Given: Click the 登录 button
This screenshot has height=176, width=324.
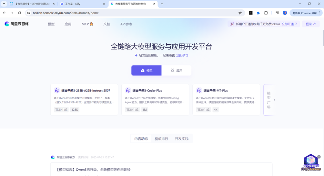Looking at the screenshot, I should (310, 24).
